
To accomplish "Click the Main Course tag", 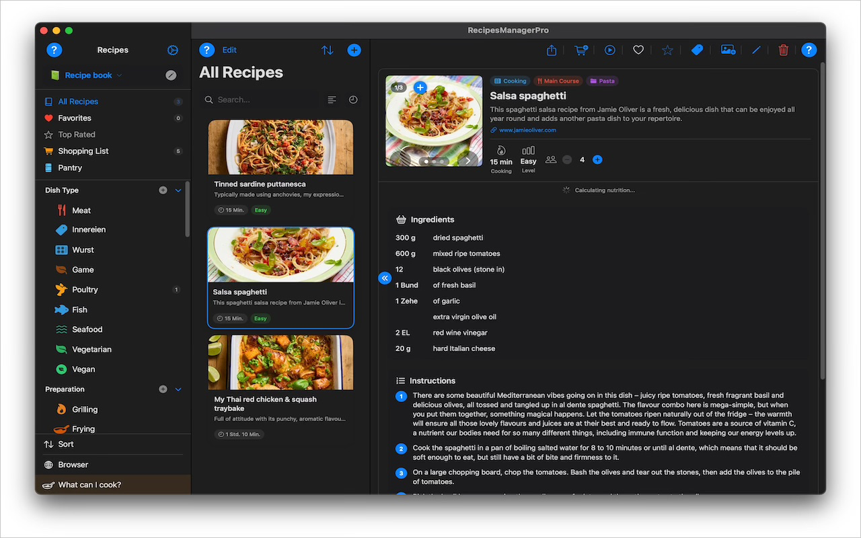I will click(558, 81).
